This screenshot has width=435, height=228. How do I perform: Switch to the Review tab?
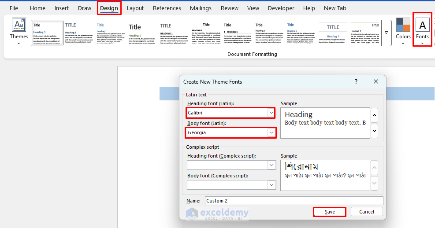pyautogui.click(x=230, y=8)
